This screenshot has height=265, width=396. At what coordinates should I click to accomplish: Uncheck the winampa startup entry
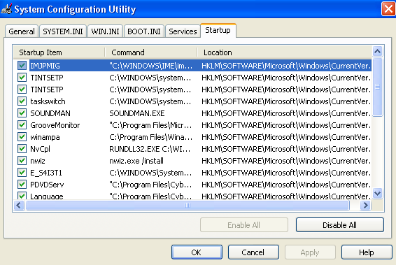22,137
